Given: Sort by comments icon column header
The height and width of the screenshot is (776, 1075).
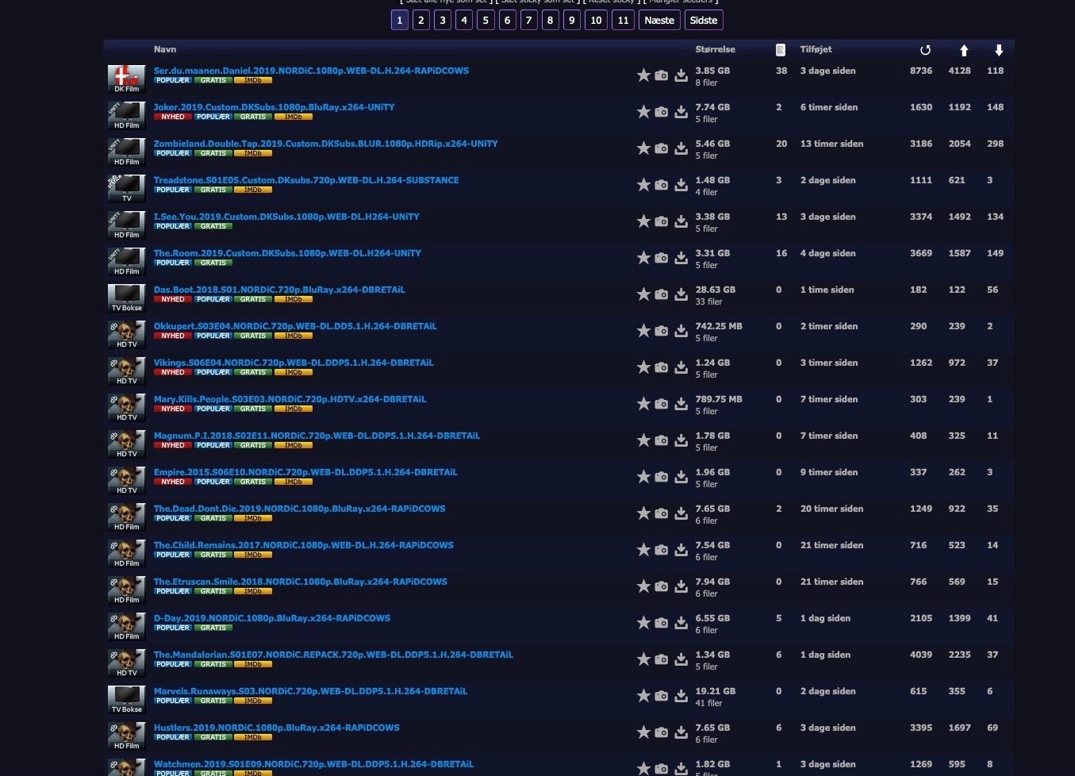Looking at the screenshot, I should tap(781, 50).
